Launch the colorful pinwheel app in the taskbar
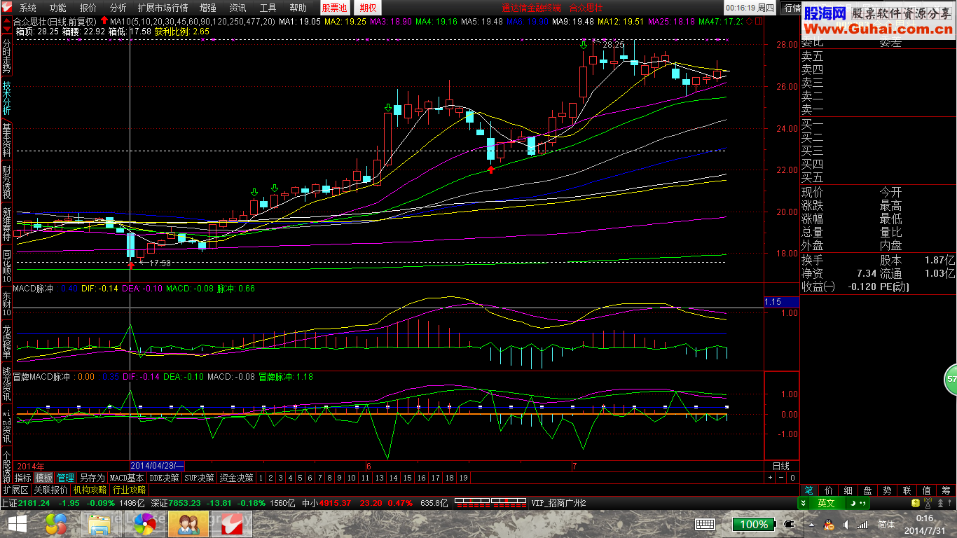Screen dimensions: 957x538 pos(146,524)
